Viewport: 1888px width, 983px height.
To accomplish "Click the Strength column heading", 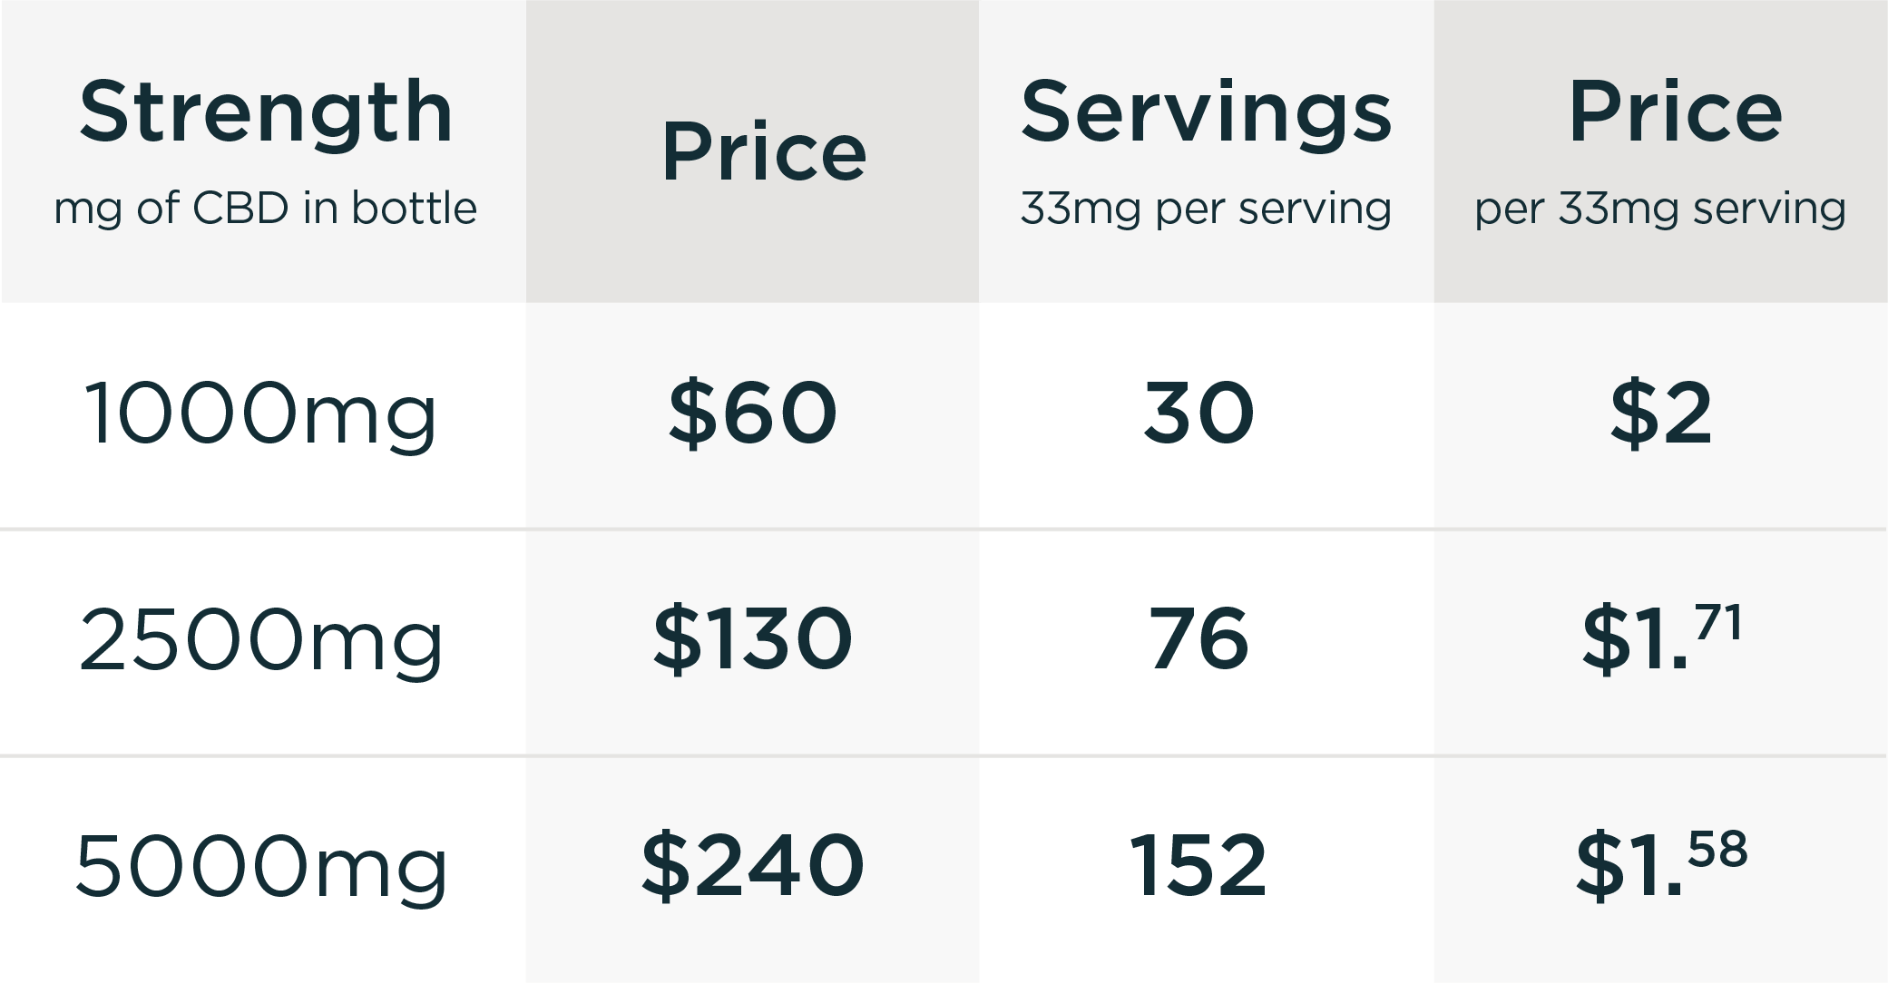I will [266, 112].
